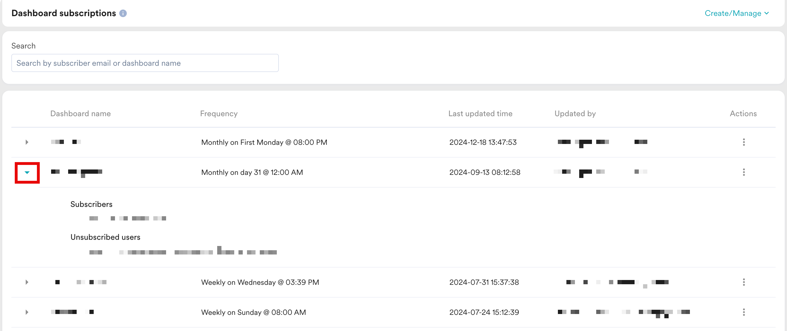This screenshot has width=787, height=331.
Task: Click the Frequency column header
Action: pyautogui.click(x=219, y=114)
